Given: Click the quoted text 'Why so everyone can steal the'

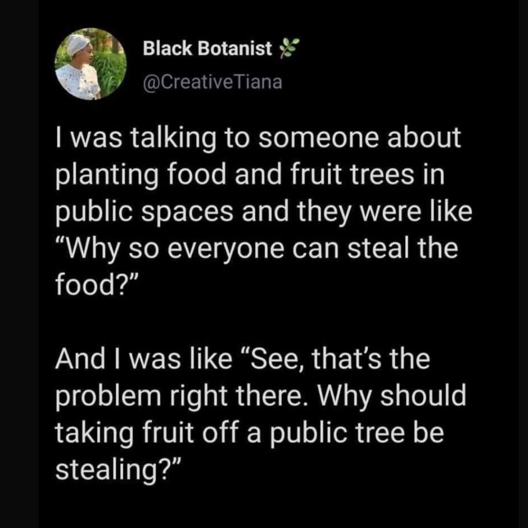Looking at the screenshot, I should pyautogui.click(x=257, y=248).
